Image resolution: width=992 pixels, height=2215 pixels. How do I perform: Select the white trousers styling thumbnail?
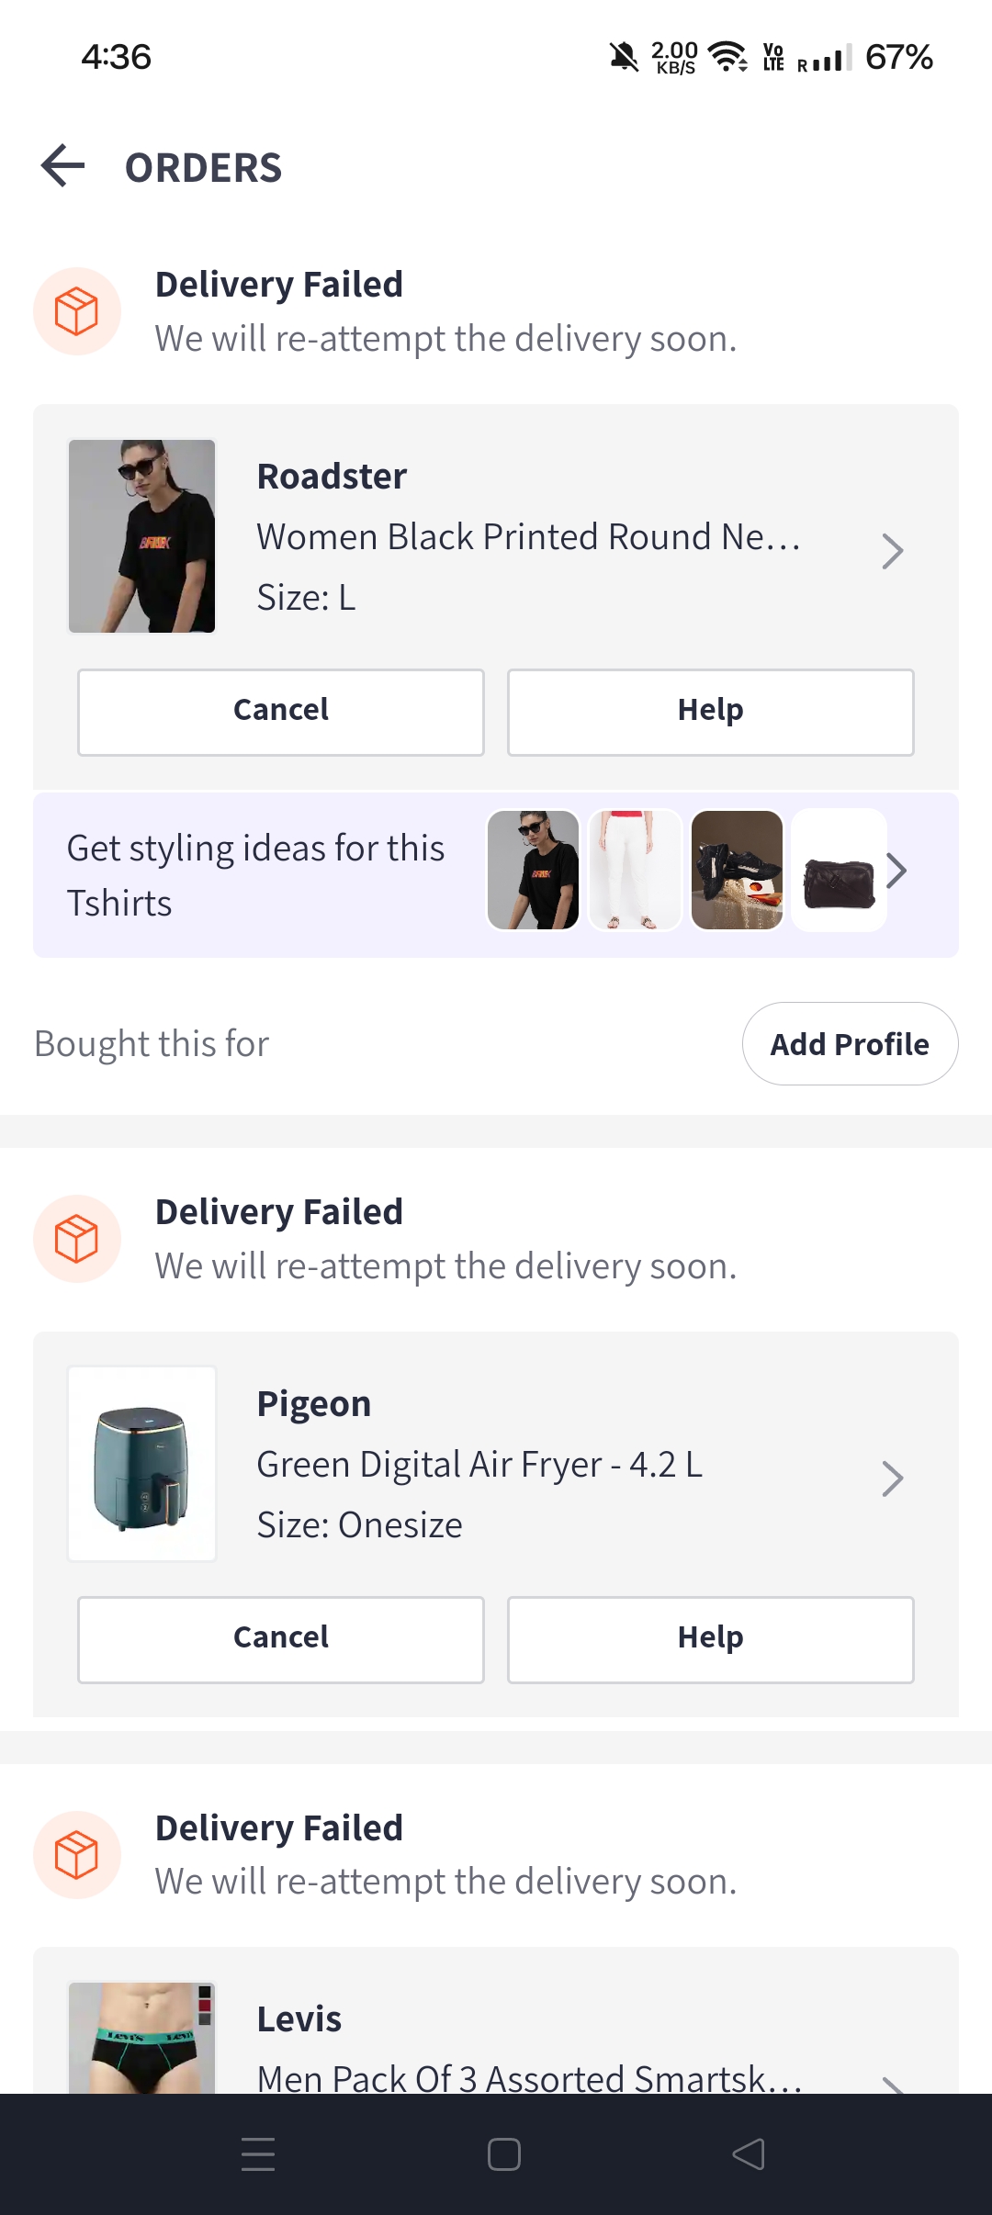[635, 870]
